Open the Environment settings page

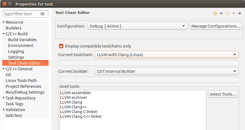click(x=21, y=46)
